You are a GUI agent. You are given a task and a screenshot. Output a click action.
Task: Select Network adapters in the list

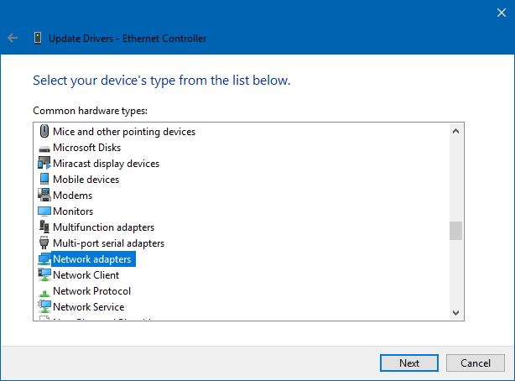coord(92,259)
